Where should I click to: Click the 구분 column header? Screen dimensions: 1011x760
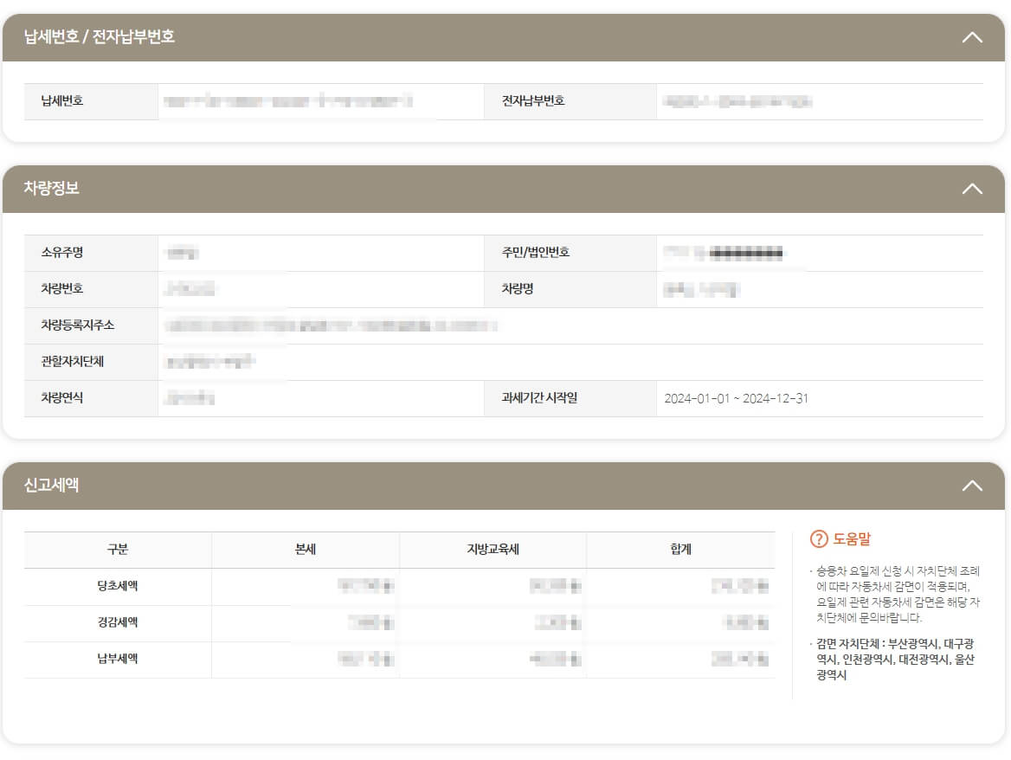coord(118,549)
